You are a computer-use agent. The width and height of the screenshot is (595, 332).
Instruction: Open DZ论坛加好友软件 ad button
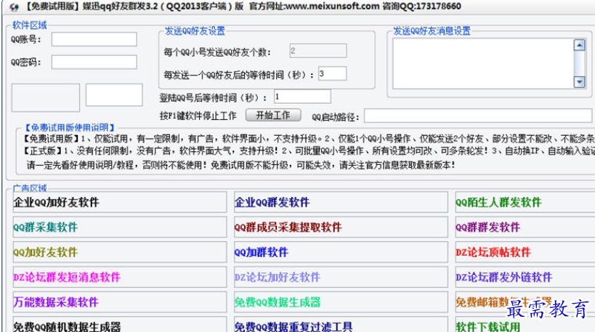(x=341, y=277)
